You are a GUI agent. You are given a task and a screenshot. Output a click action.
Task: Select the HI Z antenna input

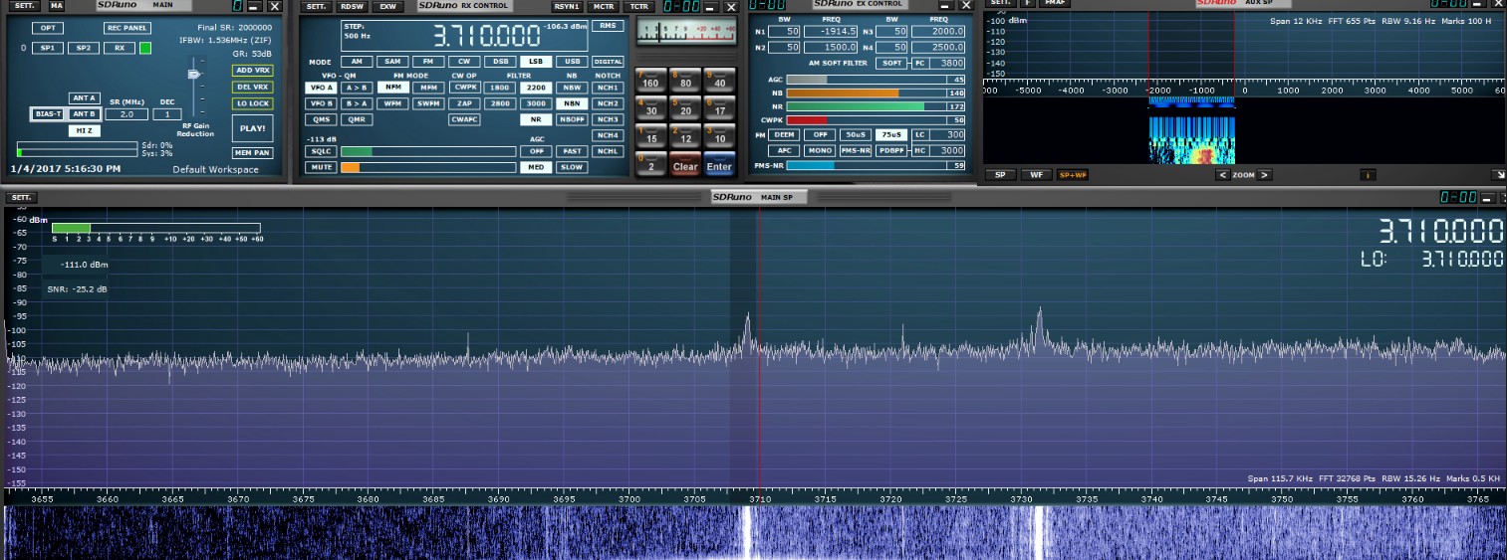84,130
